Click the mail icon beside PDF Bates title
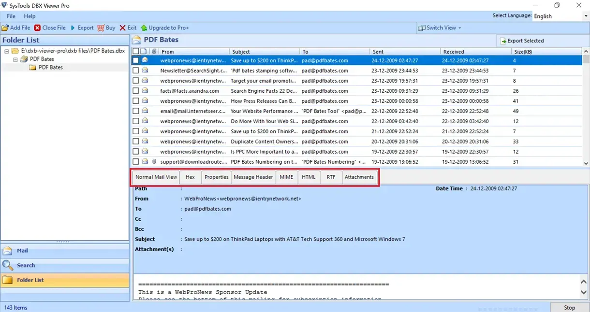This screenshot has height=312, width=590. coord(136,40)
